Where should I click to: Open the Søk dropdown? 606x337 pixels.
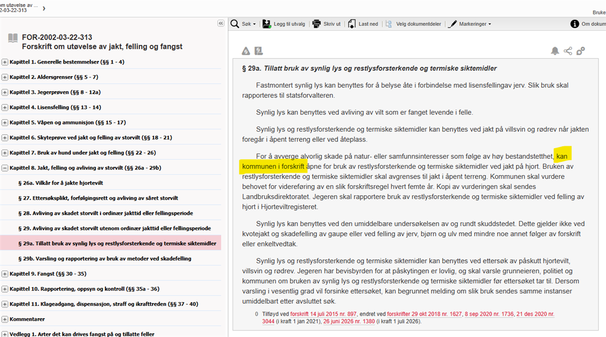243,24
